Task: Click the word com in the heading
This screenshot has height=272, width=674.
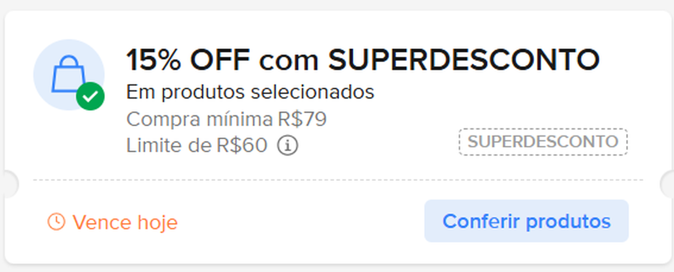Action: (x=288, y=61)
